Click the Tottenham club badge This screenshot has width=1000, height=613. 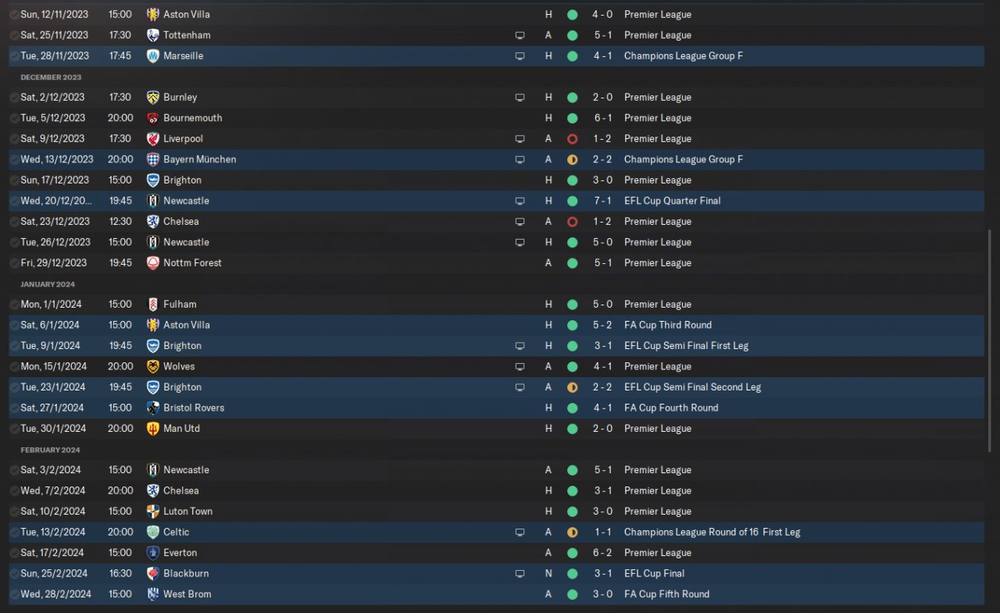tap(153, 35)
